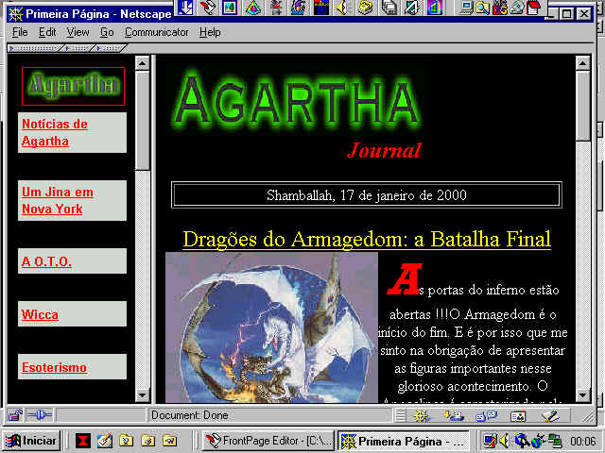Viewport: 605px width, 453px height.
Task: Open the A O.T.O. link
Action: point(46,261)
